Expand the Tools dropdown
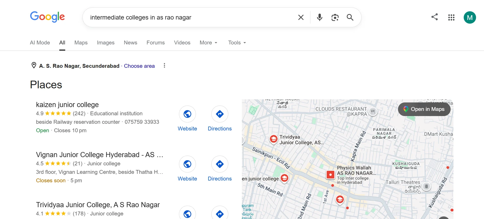 [237, 43]
